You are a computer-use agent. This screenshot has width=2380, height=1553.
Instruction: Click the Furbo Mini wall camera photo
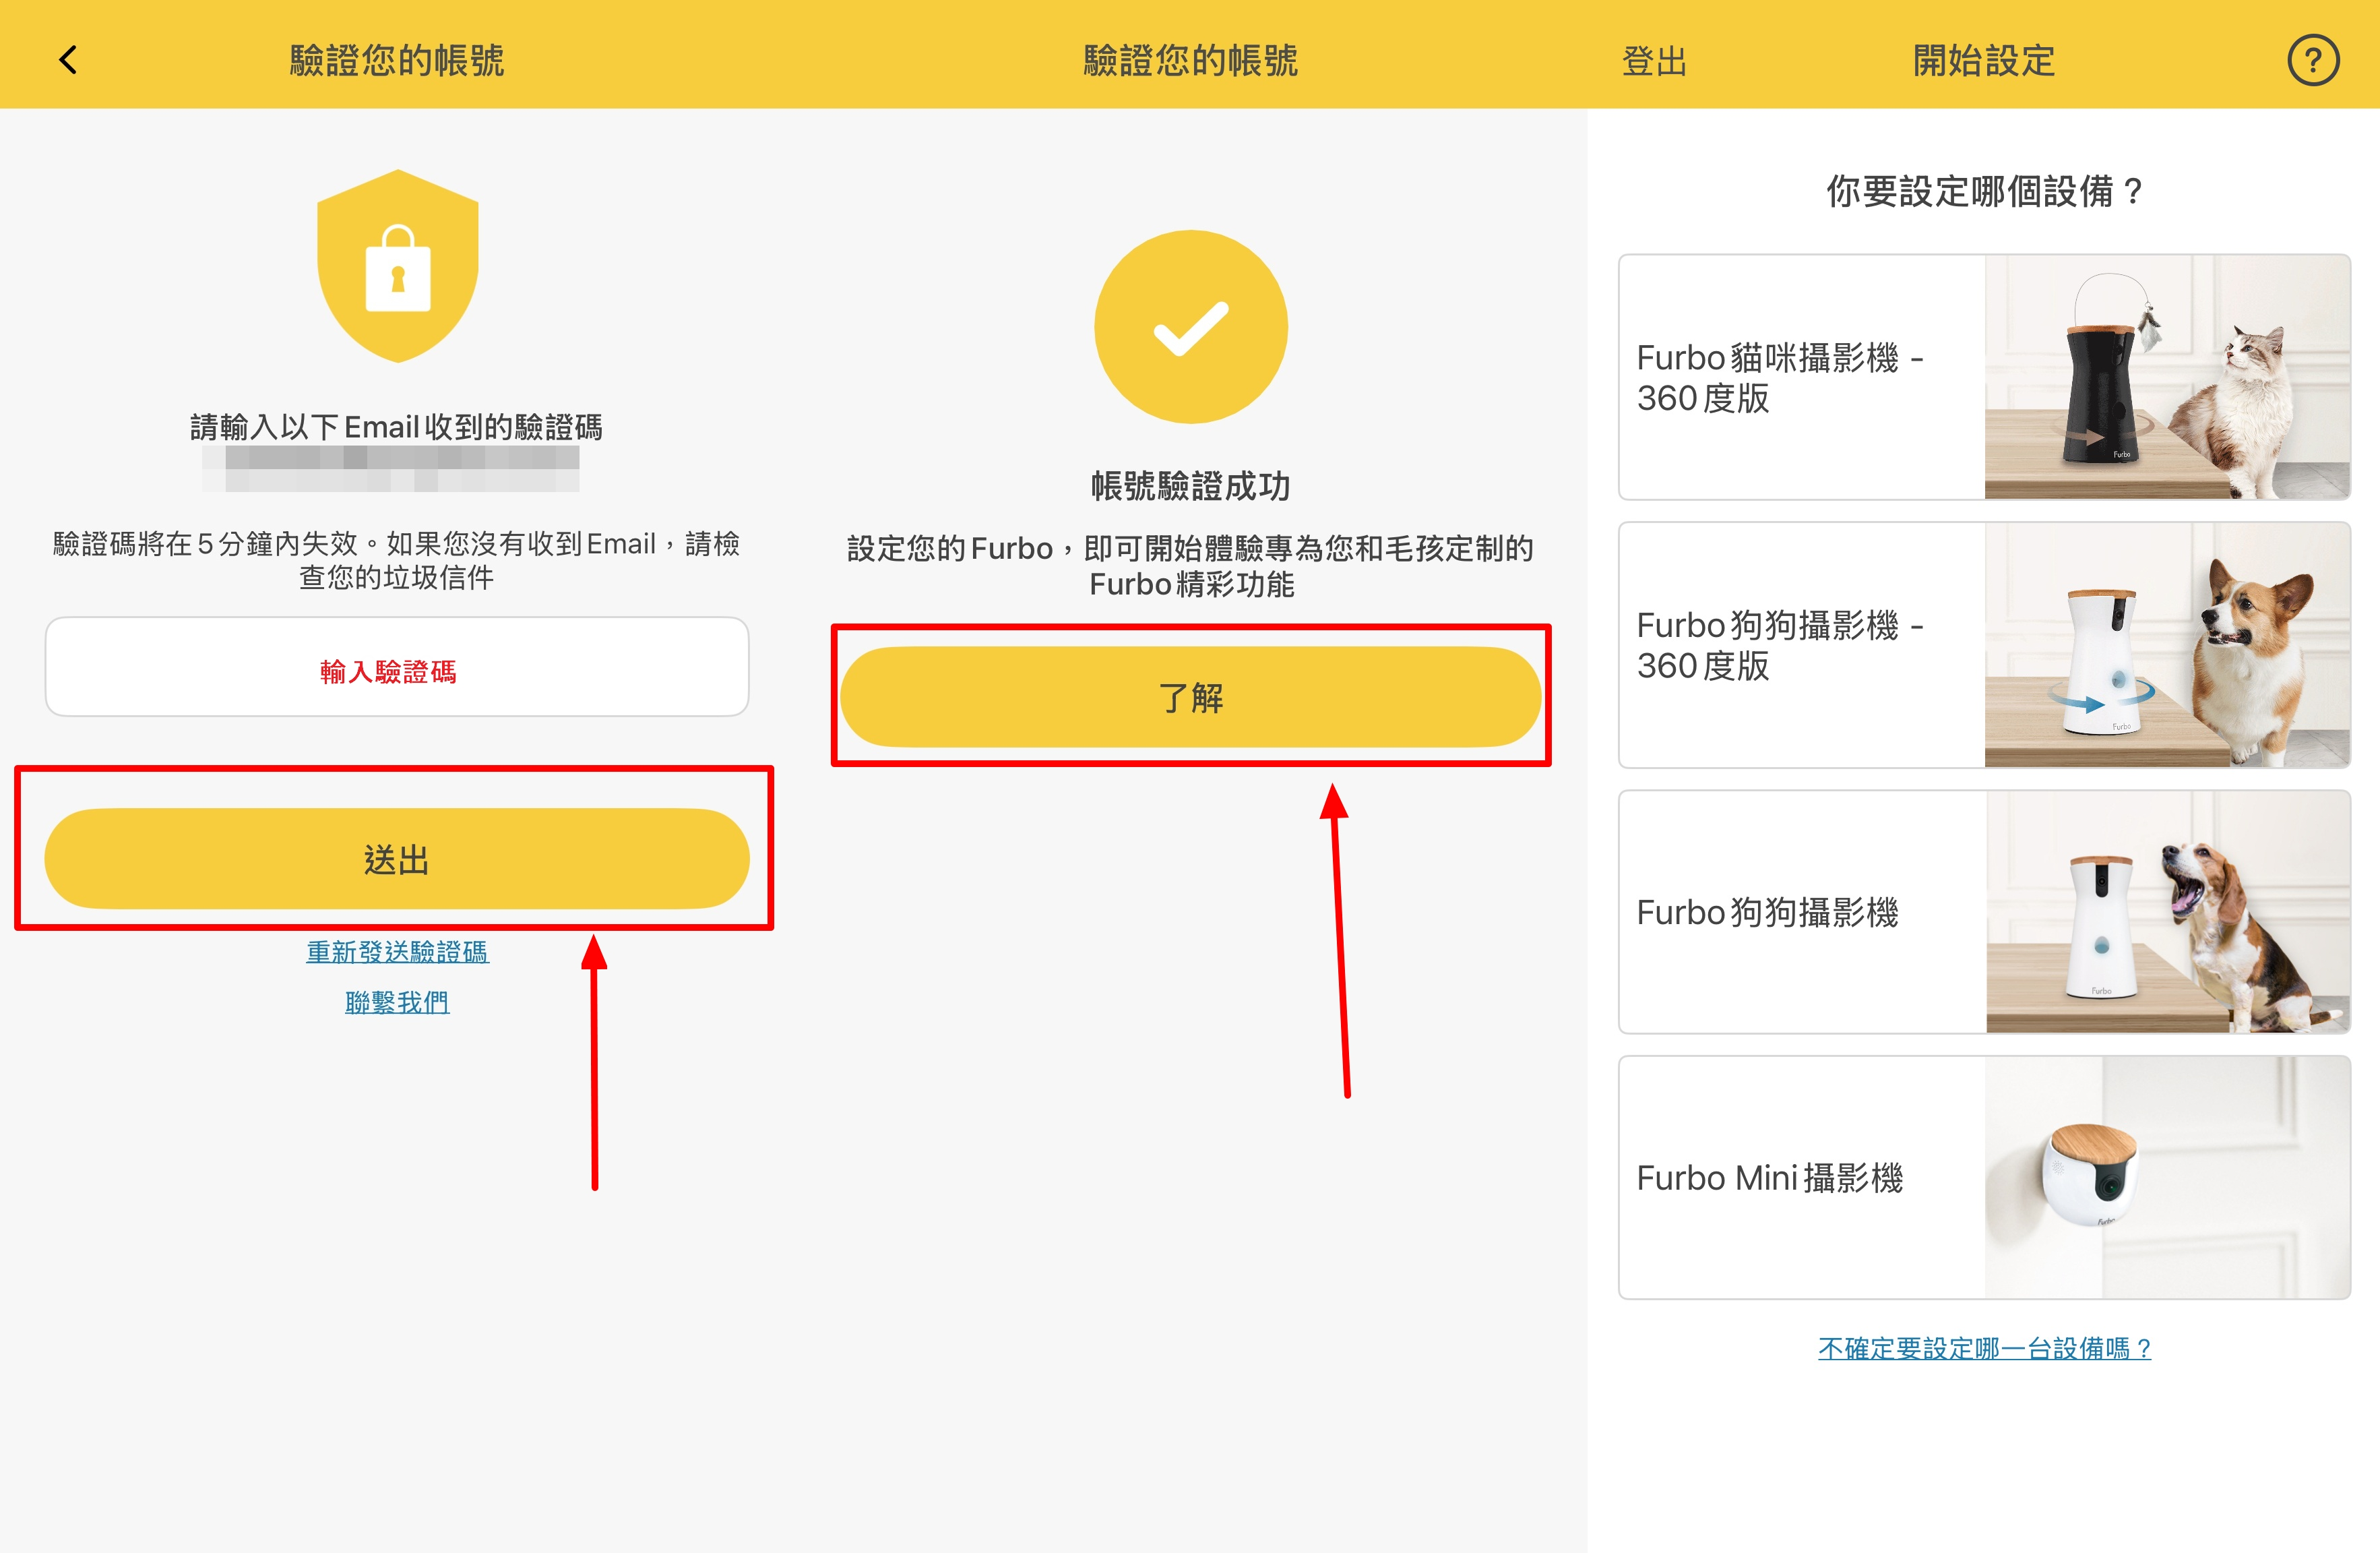2167,1178
